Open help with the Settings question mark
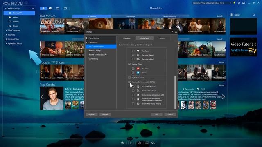This screenshot has height=147, width=262. [172, 32]
